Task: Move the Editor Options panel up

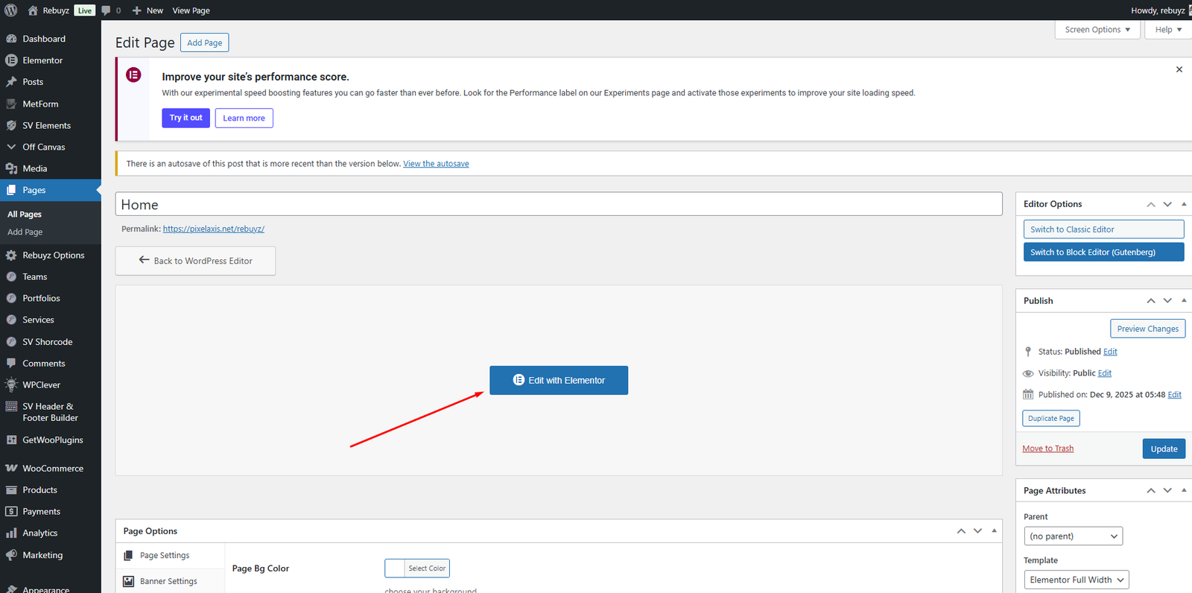Action: click(1151, 204)
